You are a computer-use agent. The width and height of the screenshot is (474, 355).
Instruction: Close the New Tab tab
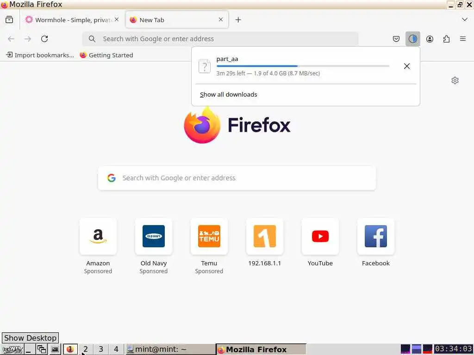[221, 19]
